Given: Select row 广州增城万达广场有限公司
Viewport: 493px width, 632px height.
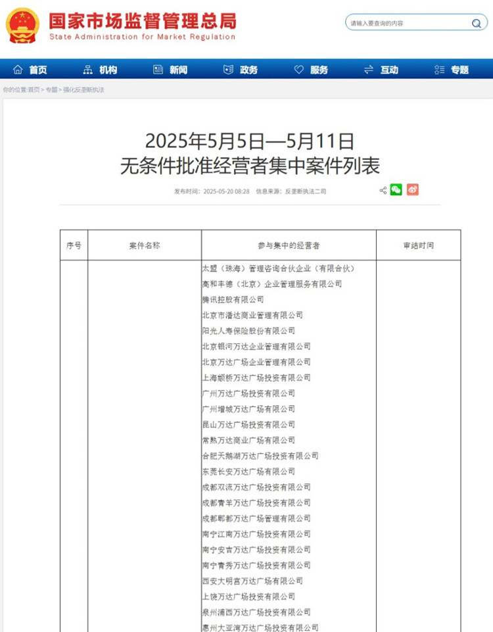Looking at the screenshot, I should pos(248,409).
